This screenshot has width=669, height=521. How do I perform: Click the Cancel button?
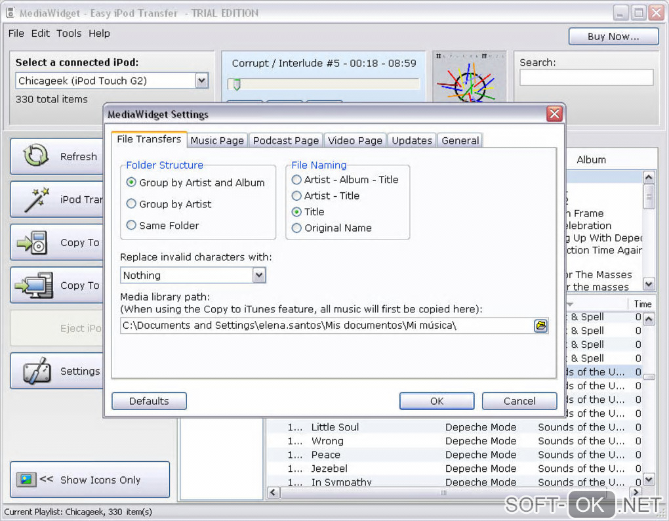[x=519, y=401]
